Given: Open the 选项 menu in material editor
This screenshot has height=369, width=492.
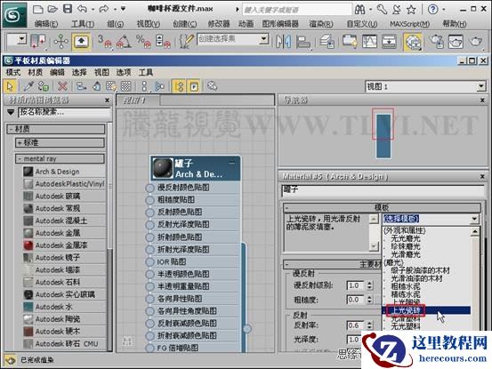Looking at the screenshot, I should pos(124,72).
